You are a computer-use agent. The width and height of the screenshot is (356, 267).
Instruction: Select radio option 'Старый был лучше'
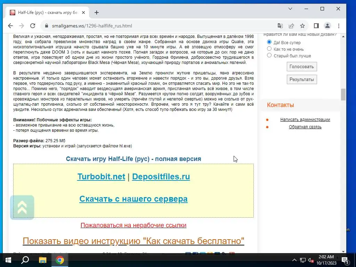tap(269, 55)
